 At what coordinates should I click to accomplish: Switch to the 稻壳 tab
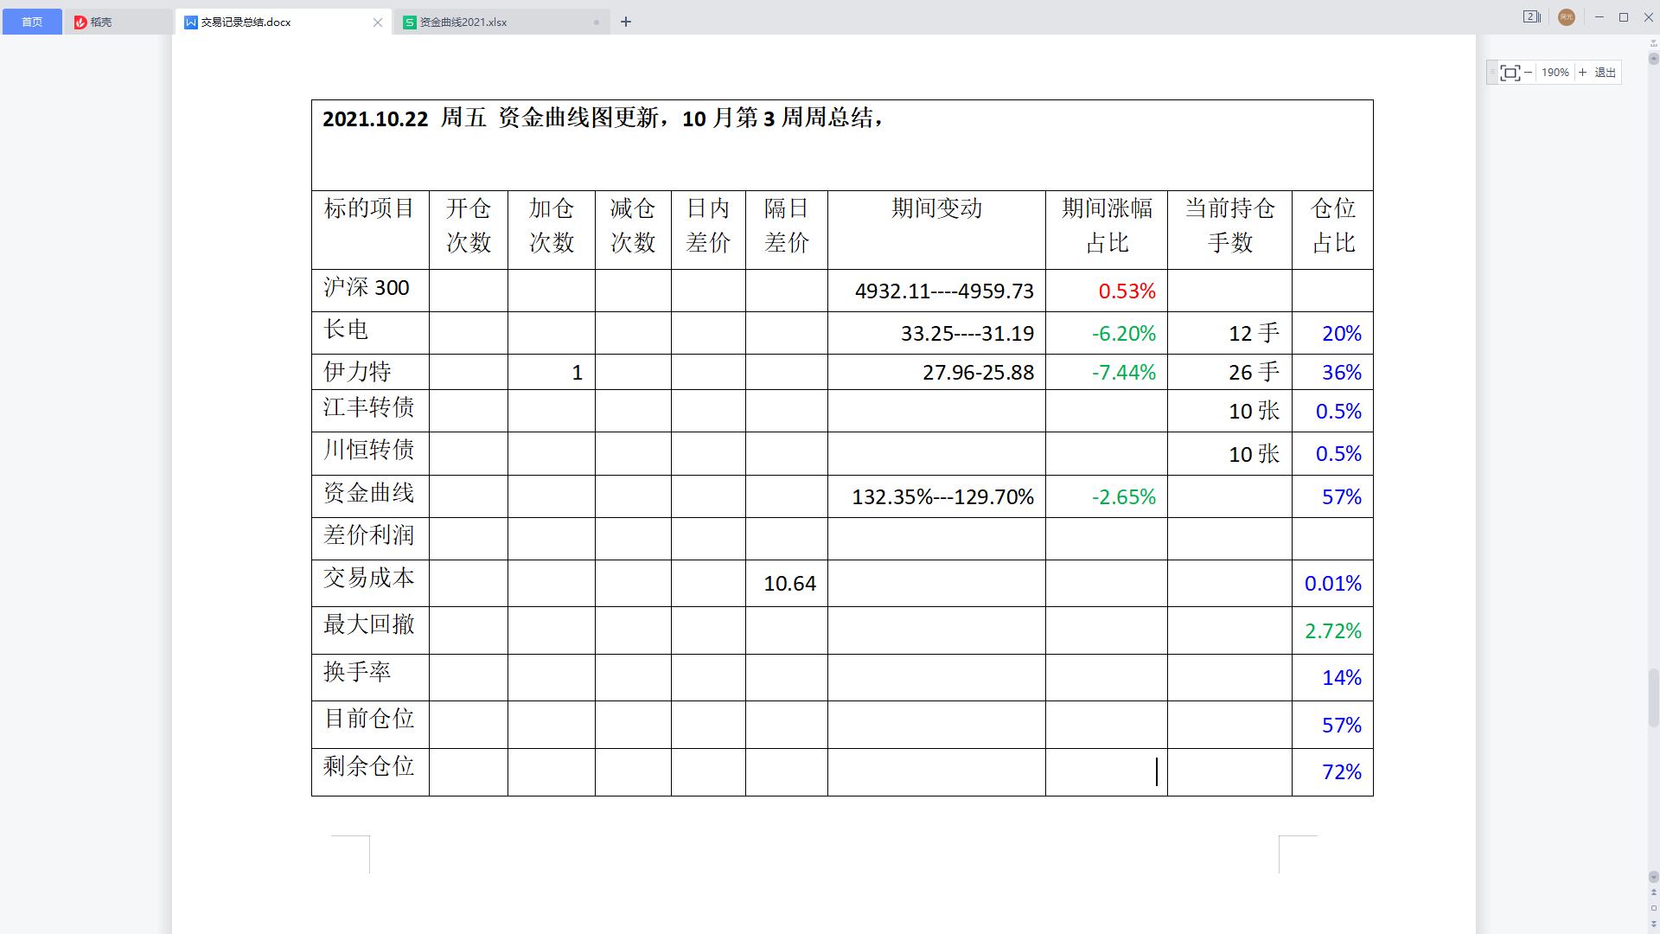100,22
